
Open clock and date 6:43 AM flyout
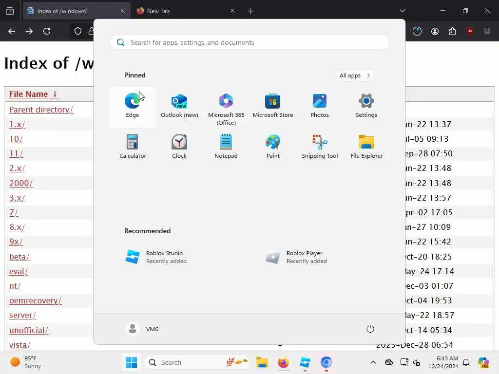443,362
